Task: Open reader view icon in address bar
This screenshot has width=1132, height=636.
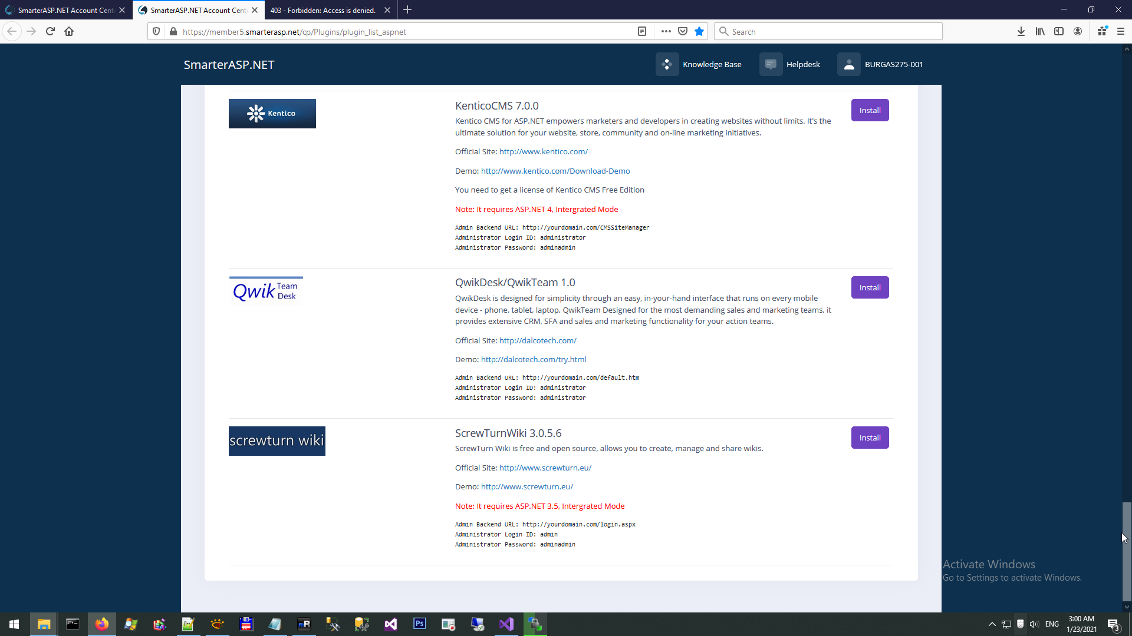Action: 642,32
